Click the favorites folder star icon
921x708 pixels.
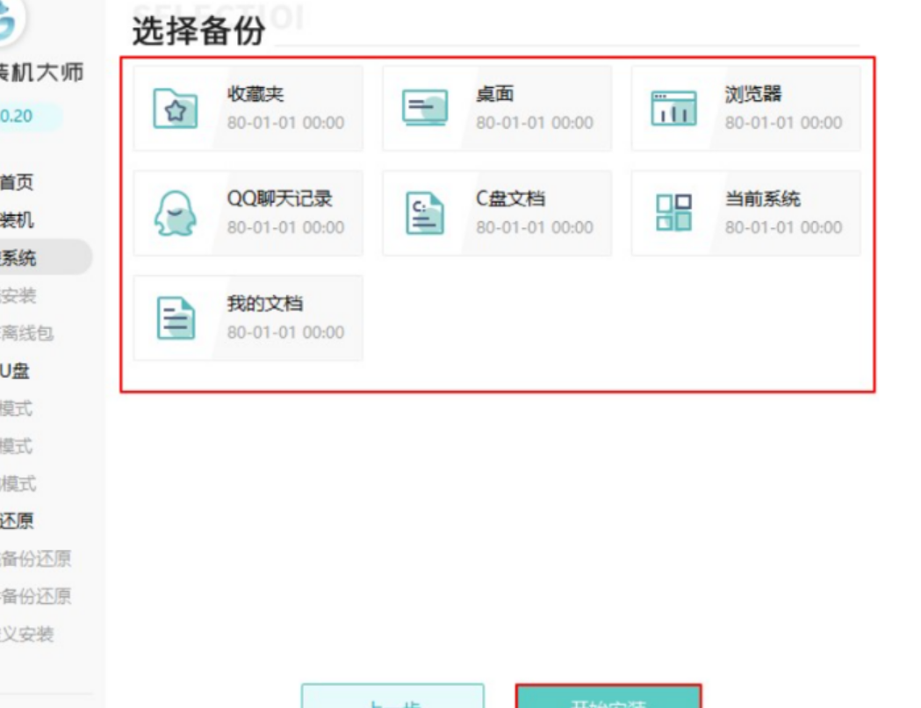(175, 108)
